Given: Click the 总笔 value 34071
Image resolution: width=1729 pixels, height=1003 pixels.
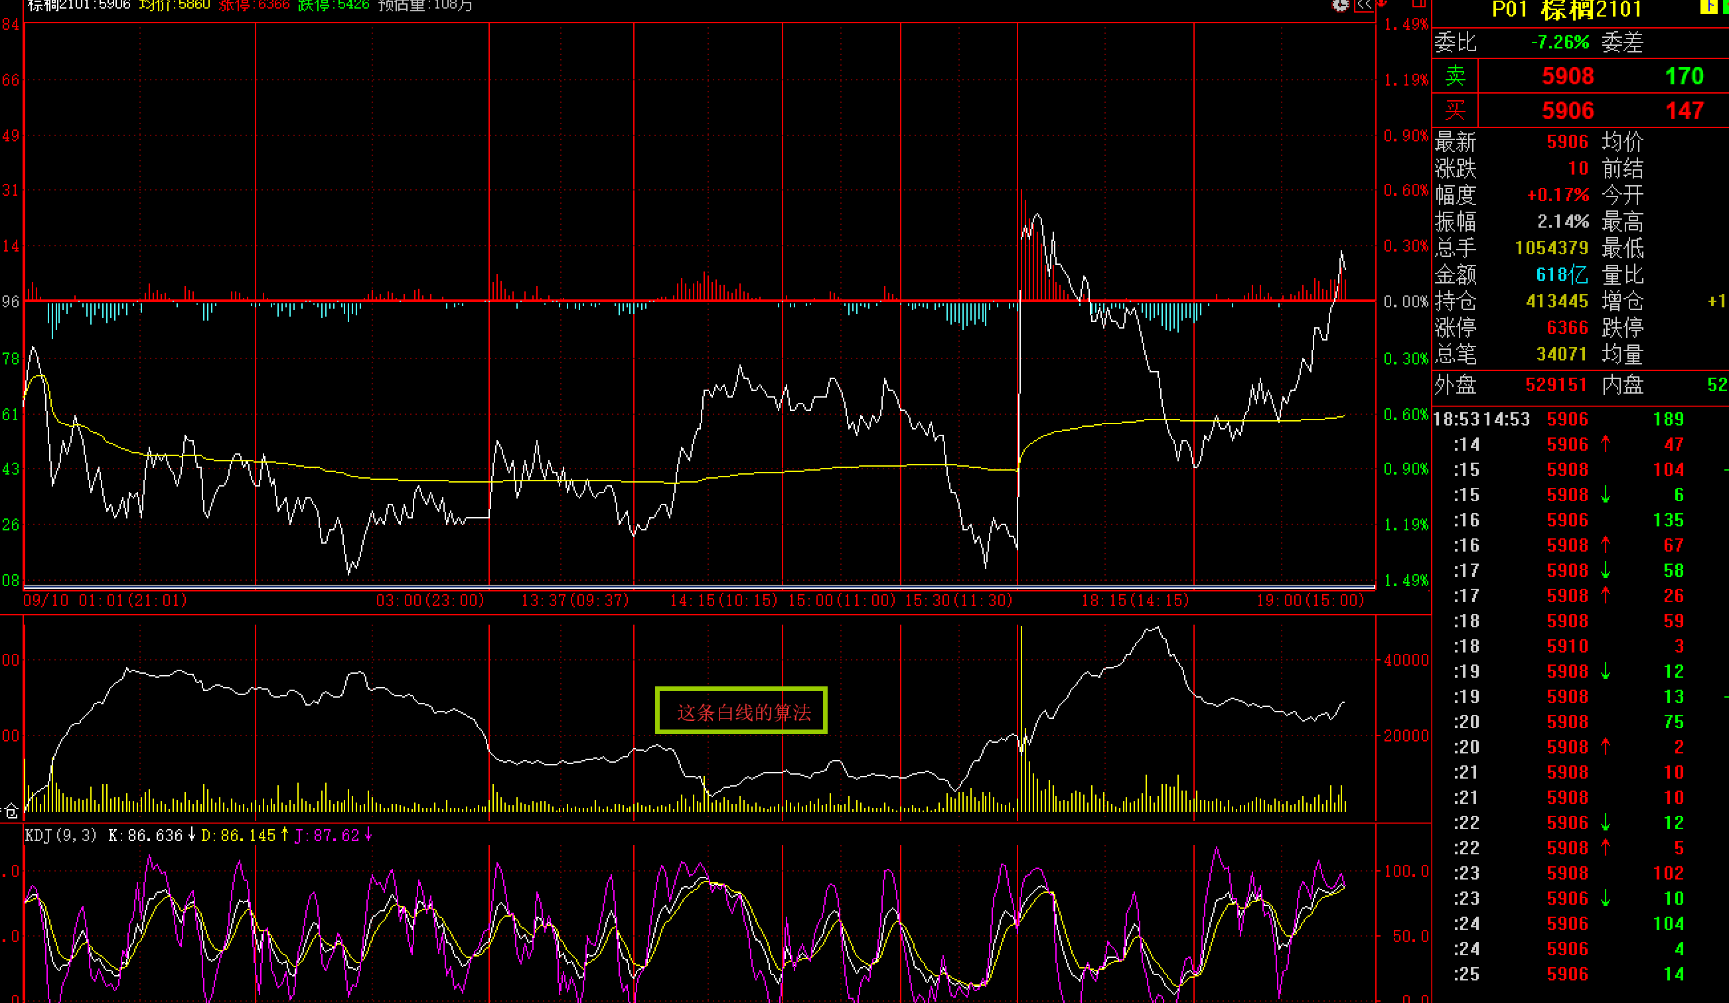Looking at the screenshot, I should coord(1562,354).
